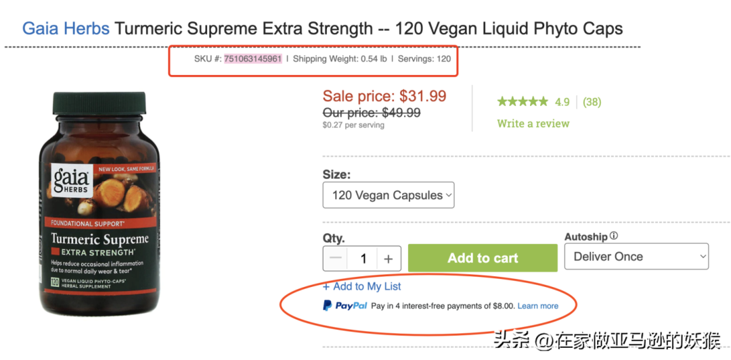Click the five-star rating icons
This screenshot has height=360, width=731.
click(x=523, y=102)
